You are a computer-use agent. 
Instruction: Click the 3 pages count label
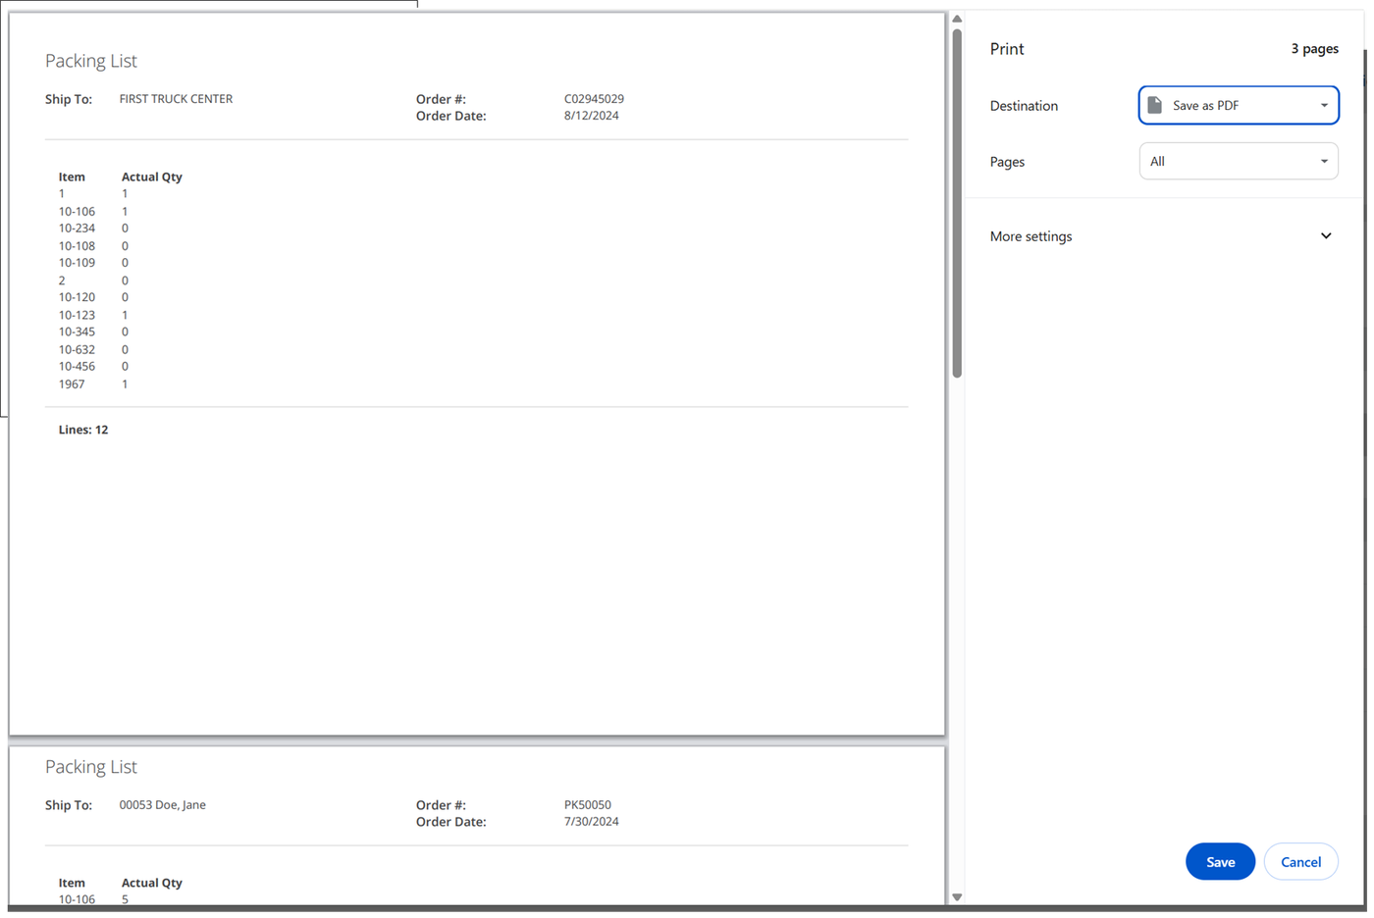[x=1314, y=49]
